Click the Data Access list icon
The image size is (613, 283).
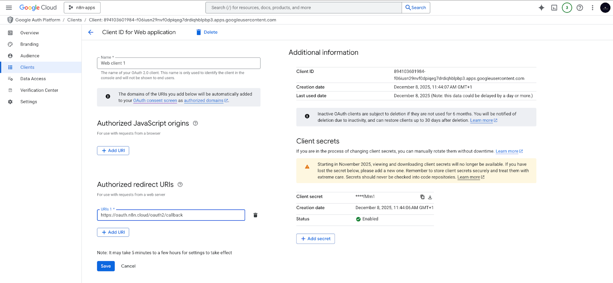pyautogui.click(x=10, y=79)
